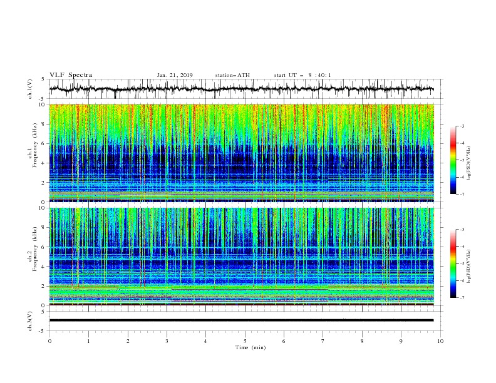
Task: Click the "-3" tick on ch.2 colorbar
Action: click(x=462, y=230)
